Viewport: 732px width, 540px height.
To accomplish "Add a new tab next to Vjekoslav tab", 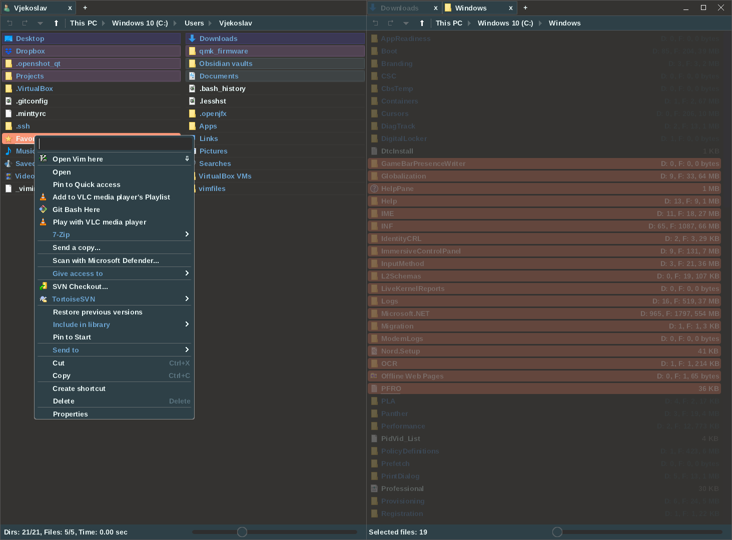I will (x=85, y=7).
